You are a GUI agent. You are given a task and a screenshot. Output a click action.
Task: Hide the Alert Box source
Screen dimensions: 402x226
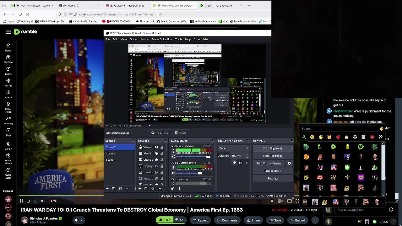(x=156, y=153)
